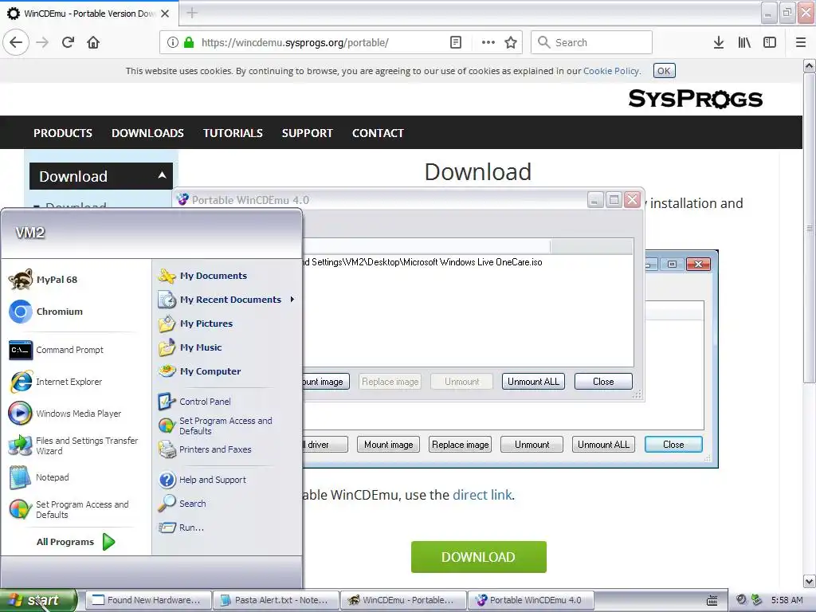The height and width of the screenshot is (612, 816).
Task: Open PRODUCTS menu on Sysprogs site
Action: tap(63, 133)
